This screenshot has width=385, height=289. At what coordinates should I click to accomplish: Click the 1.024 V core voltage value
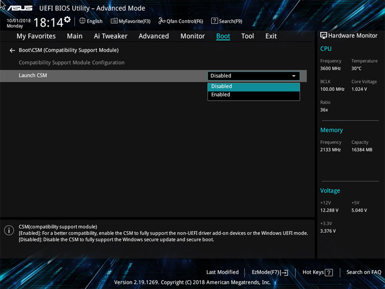(x=359, y=89)
